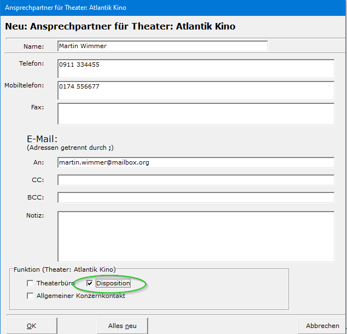Click the Name field containing Martin Wimmer
Image resolution: width=347 pixels, height=334 pixels.
[162, 46]
